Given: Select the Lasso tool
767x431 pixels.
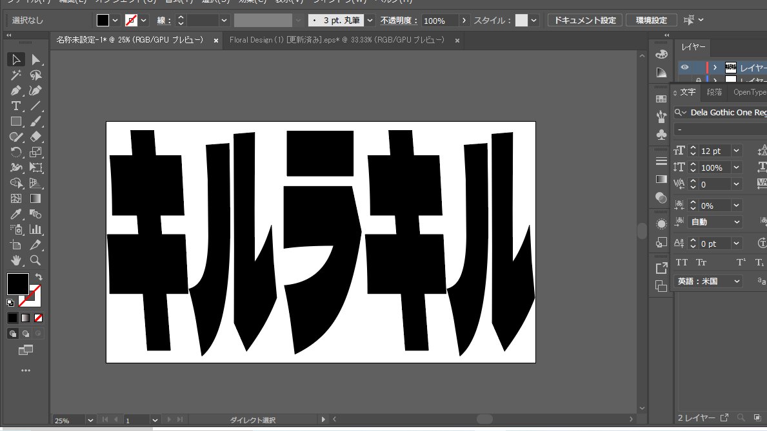Looking at the screenshot, I should [x=35, y=75].
